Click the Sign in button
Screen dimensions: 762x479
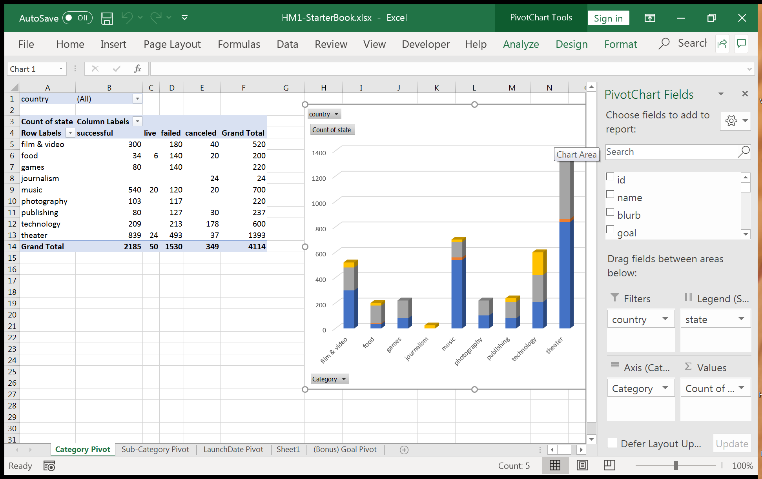tap(608, 18)
